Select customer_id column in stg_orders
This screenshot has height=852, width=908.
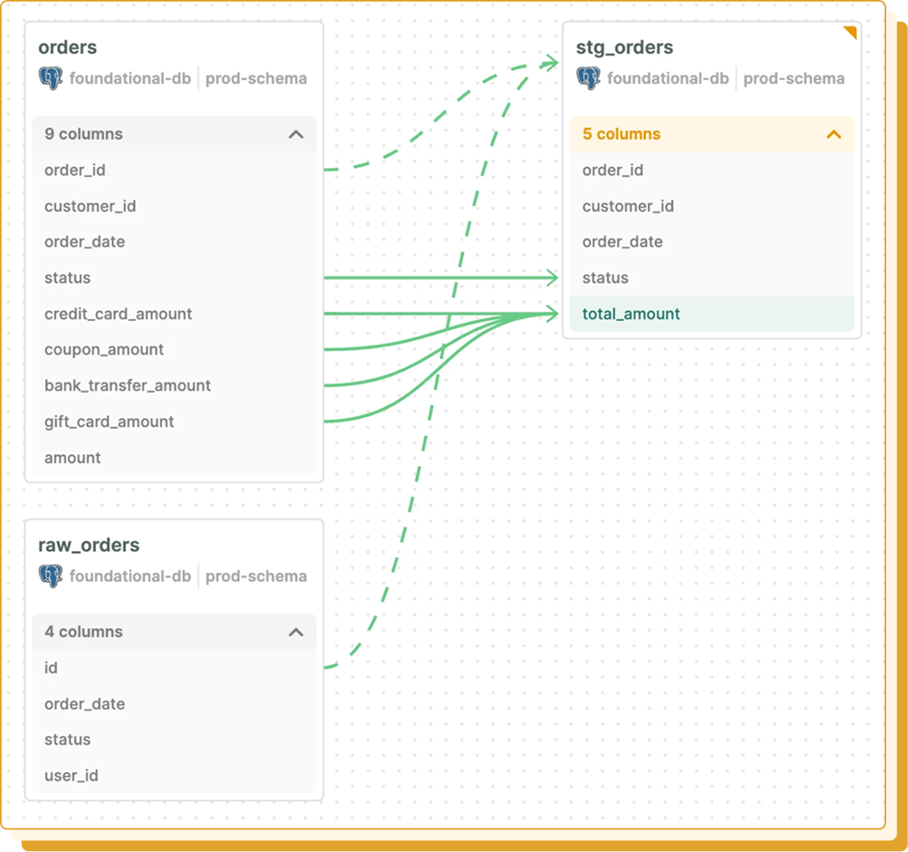(x=712, y=206)
